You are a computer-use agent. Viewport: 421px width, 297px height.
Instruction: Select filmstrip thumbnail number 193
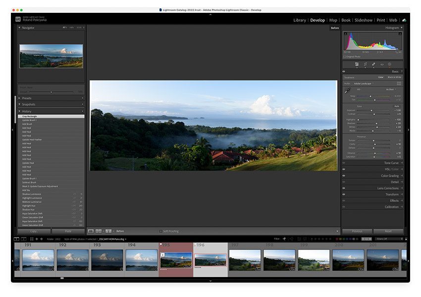tap(106, 260)
